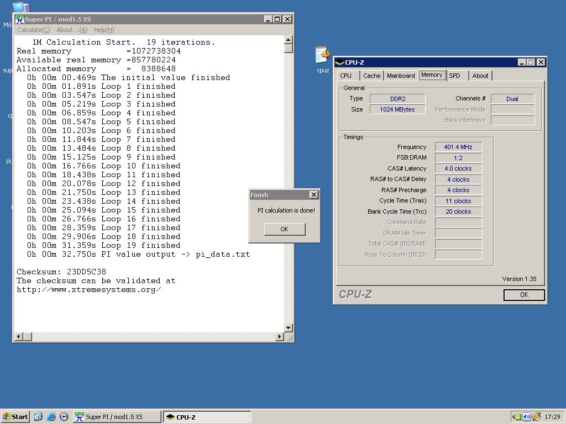Viewport: 566px width, 424px height.
Task: Click the volume speaker tray icon
Action: pos(527,417)
